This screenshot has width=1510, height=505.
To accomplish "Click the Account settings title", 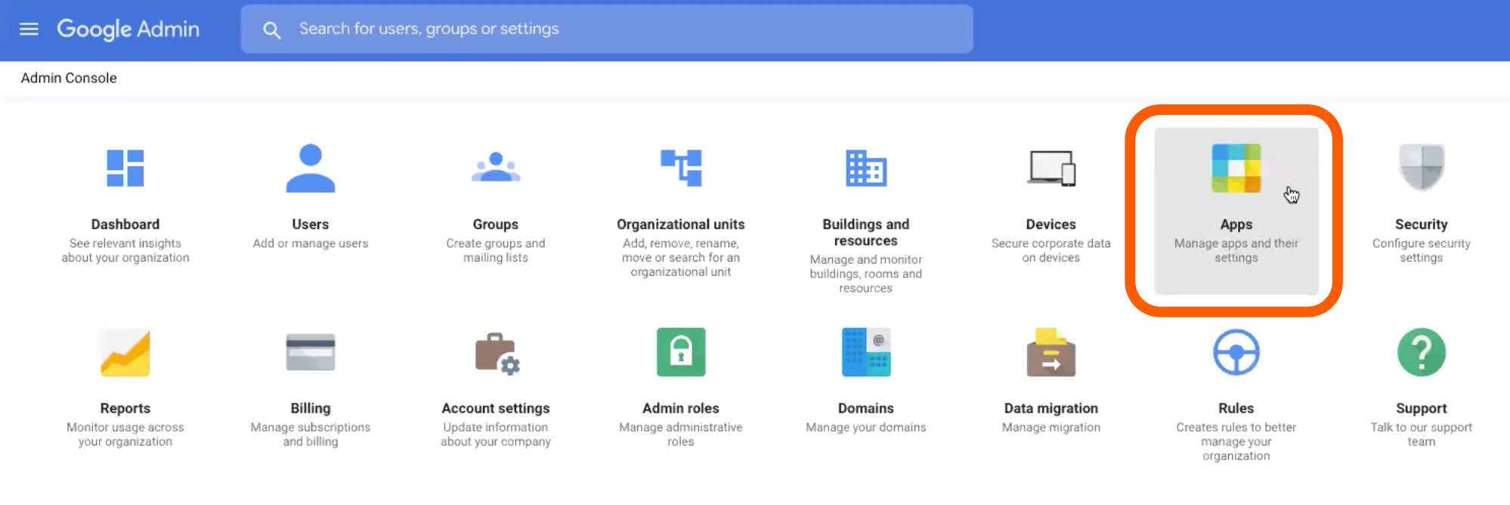I will click(x=496, y=408).
